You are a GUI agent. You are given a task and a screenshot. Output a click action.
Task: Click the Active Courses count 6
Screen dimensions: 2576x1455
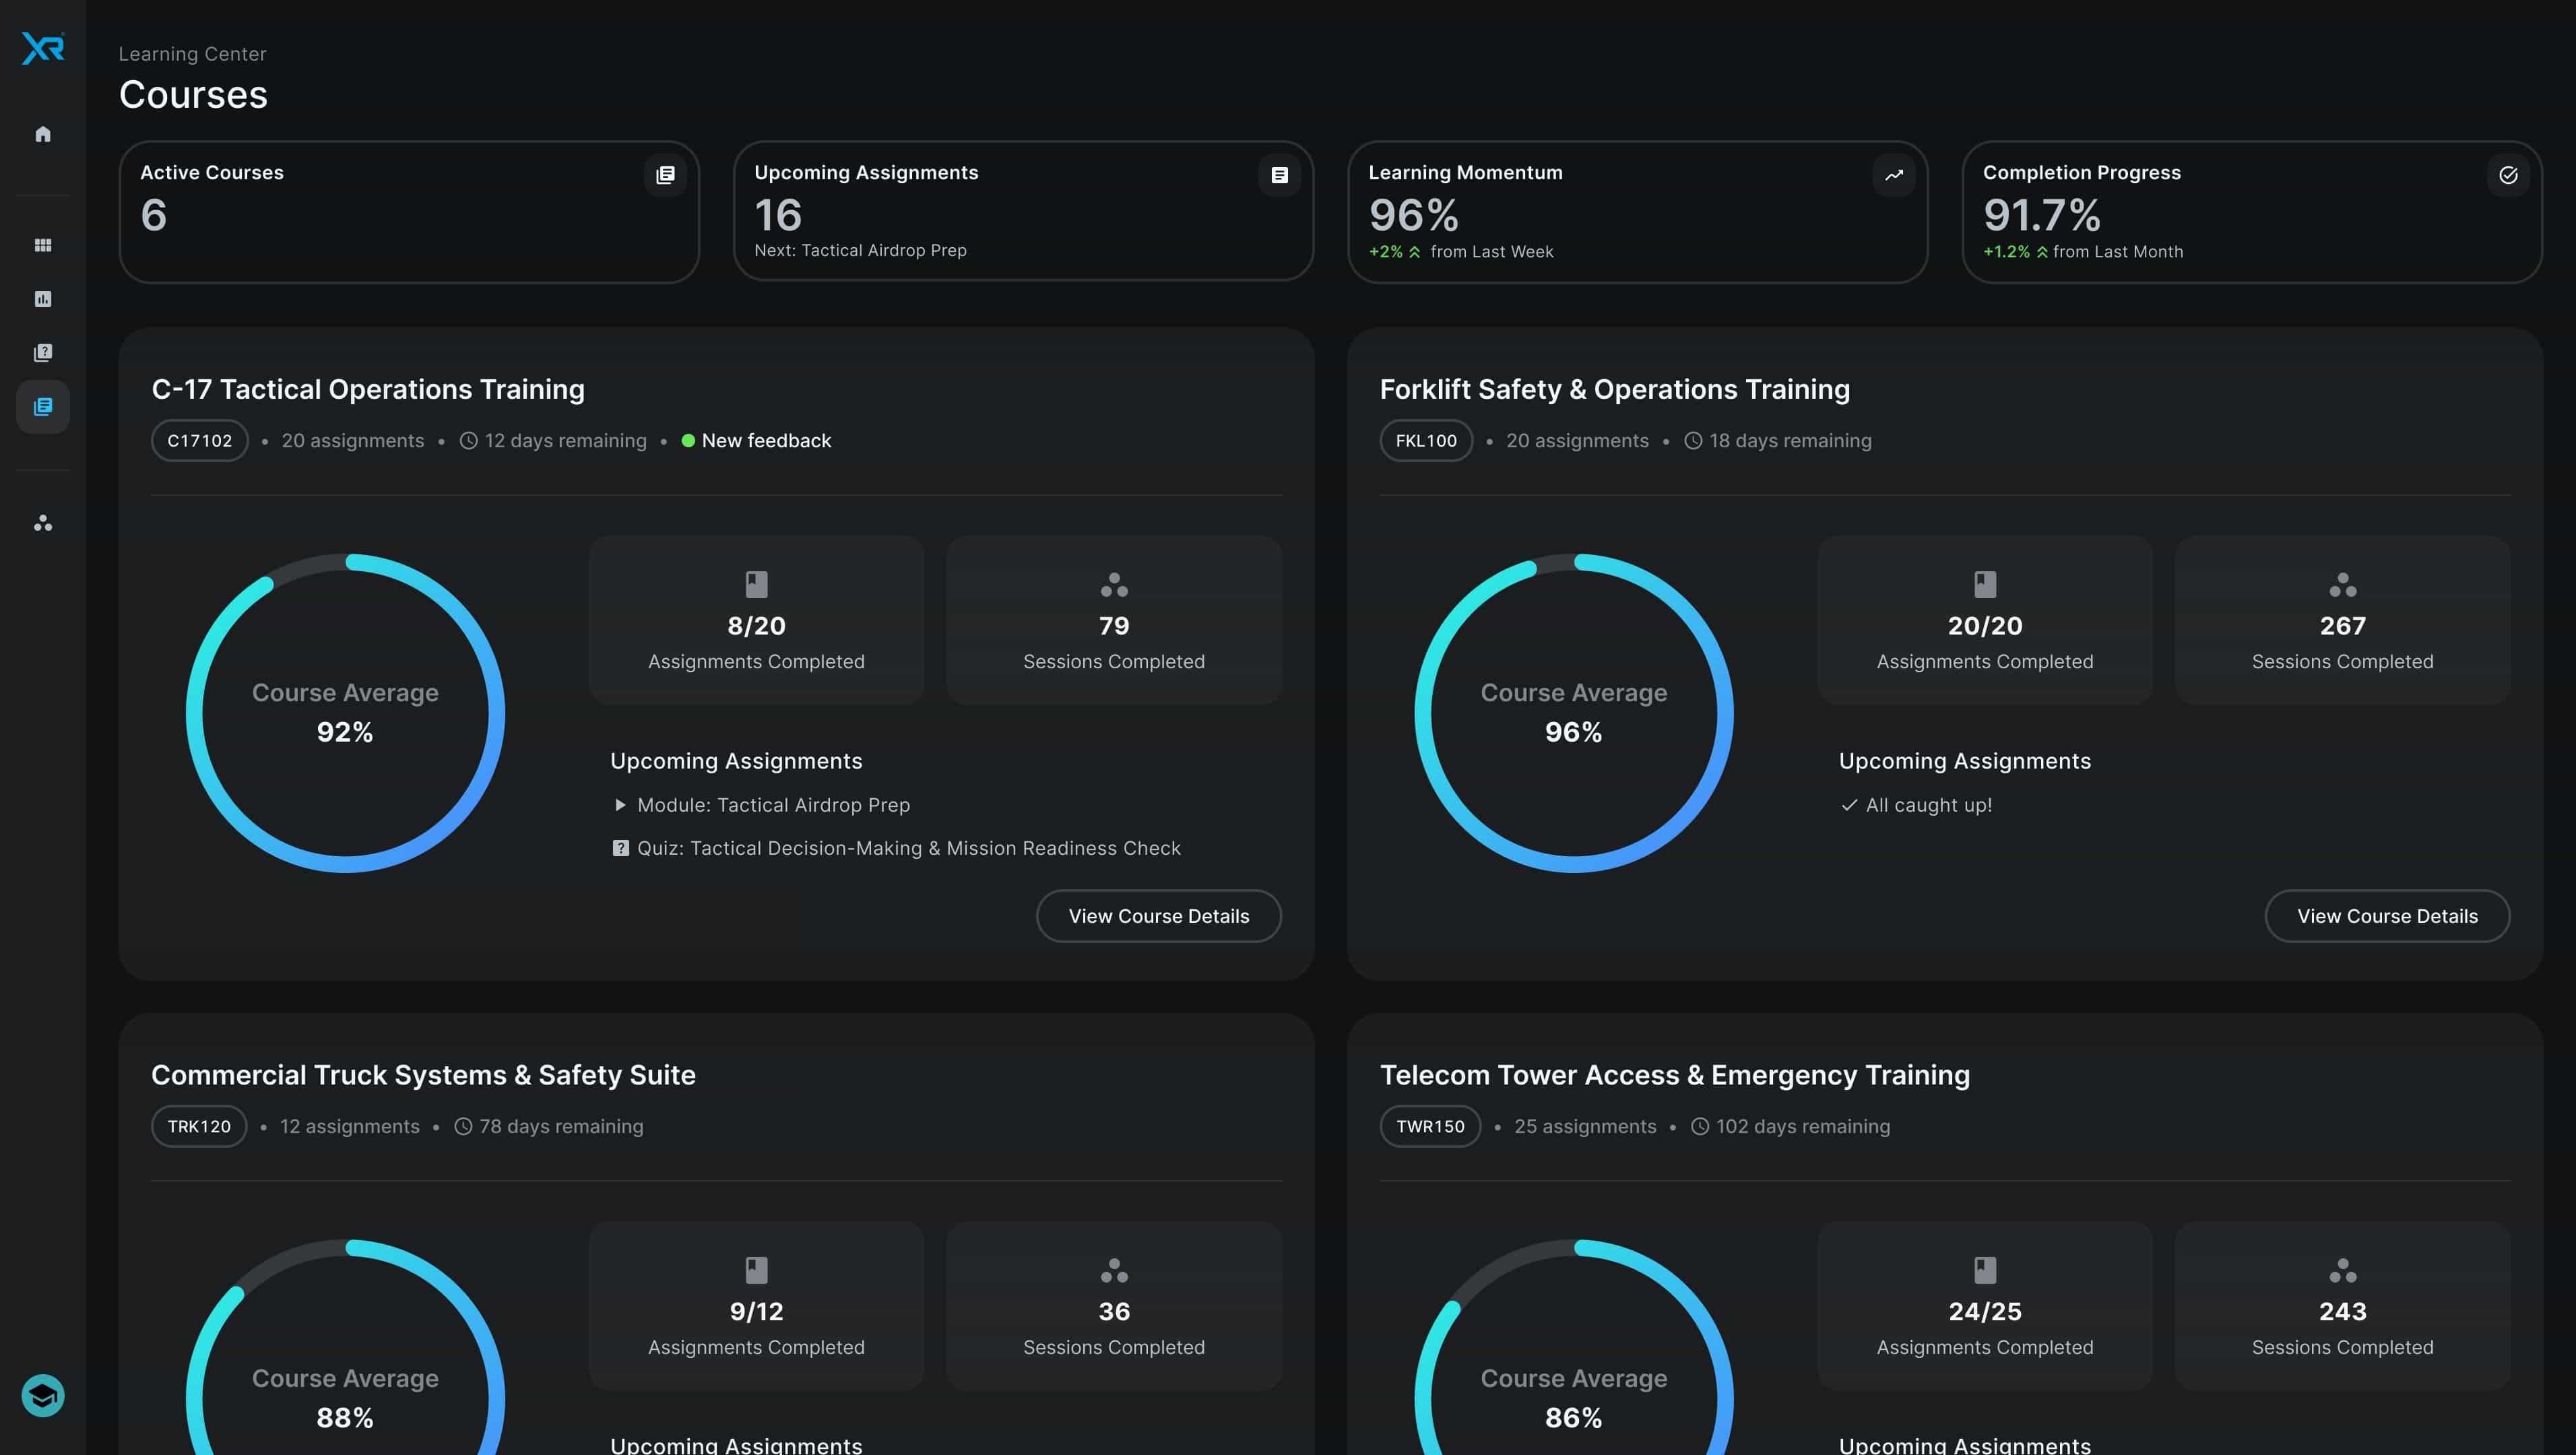[153, 215]
